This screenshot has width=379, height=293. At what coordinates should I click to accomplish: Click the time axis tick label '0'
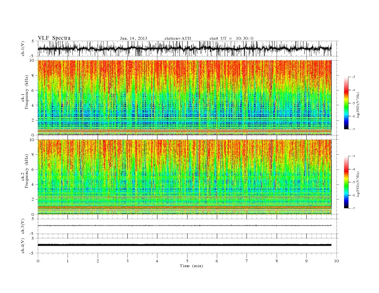click(38, 261)
